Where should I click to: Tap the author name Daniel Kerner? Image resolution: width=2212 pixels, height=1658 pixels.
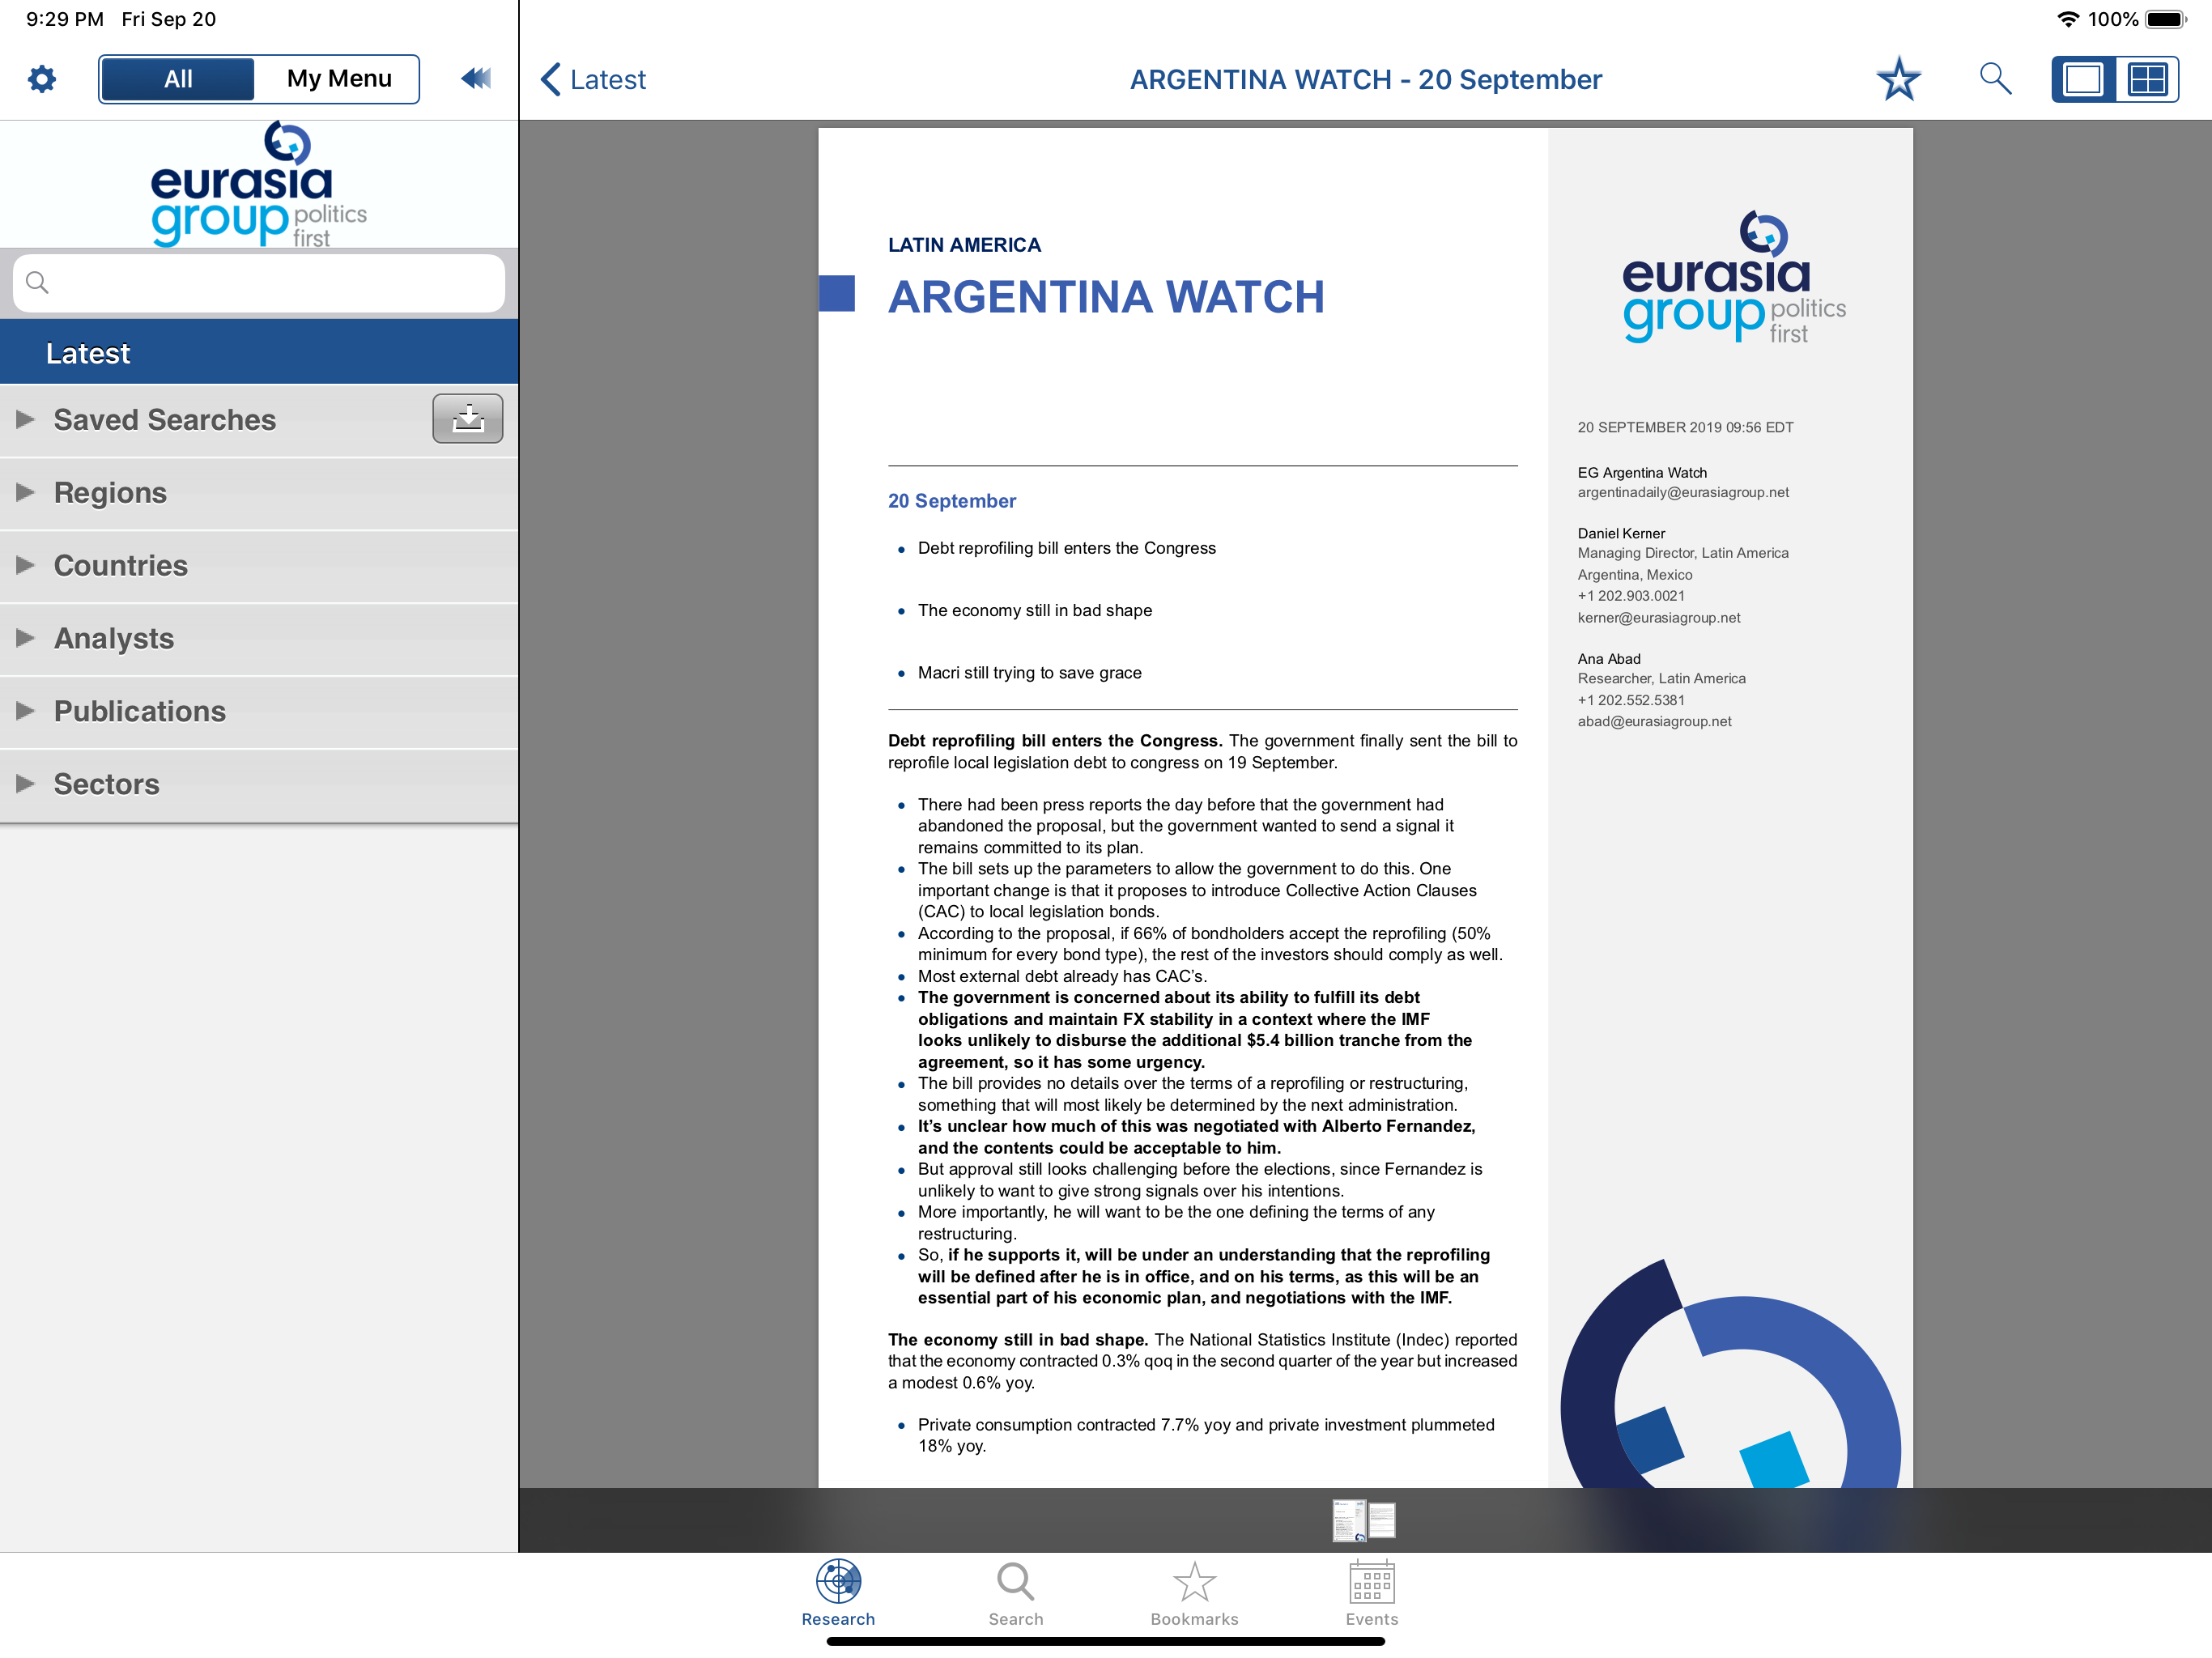tap(1621, 534)
